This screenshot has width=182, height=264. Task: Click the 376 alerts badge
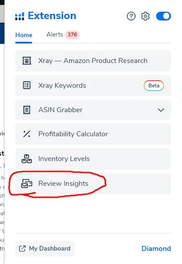72,35
